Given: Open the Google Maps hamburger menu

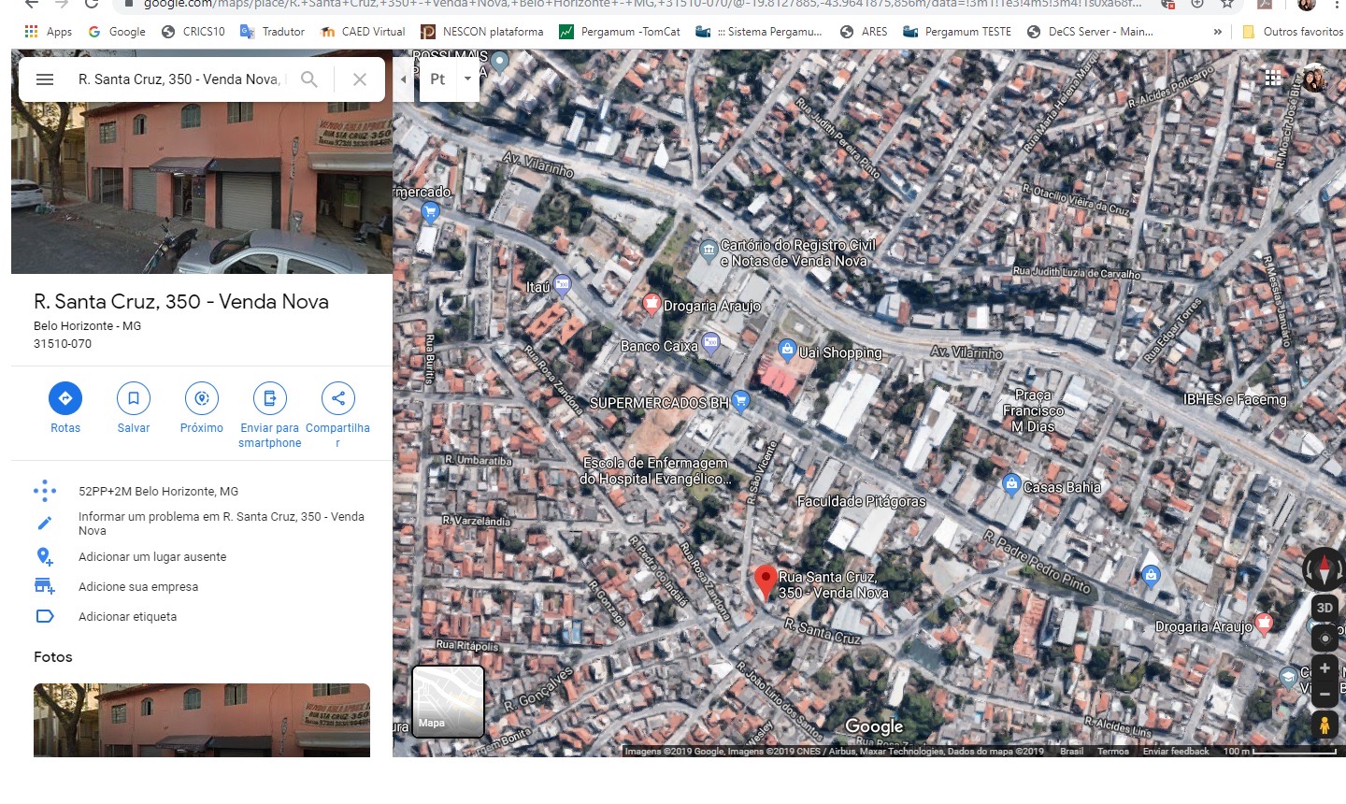Looking at the screenshot, I should coord(45,79).
